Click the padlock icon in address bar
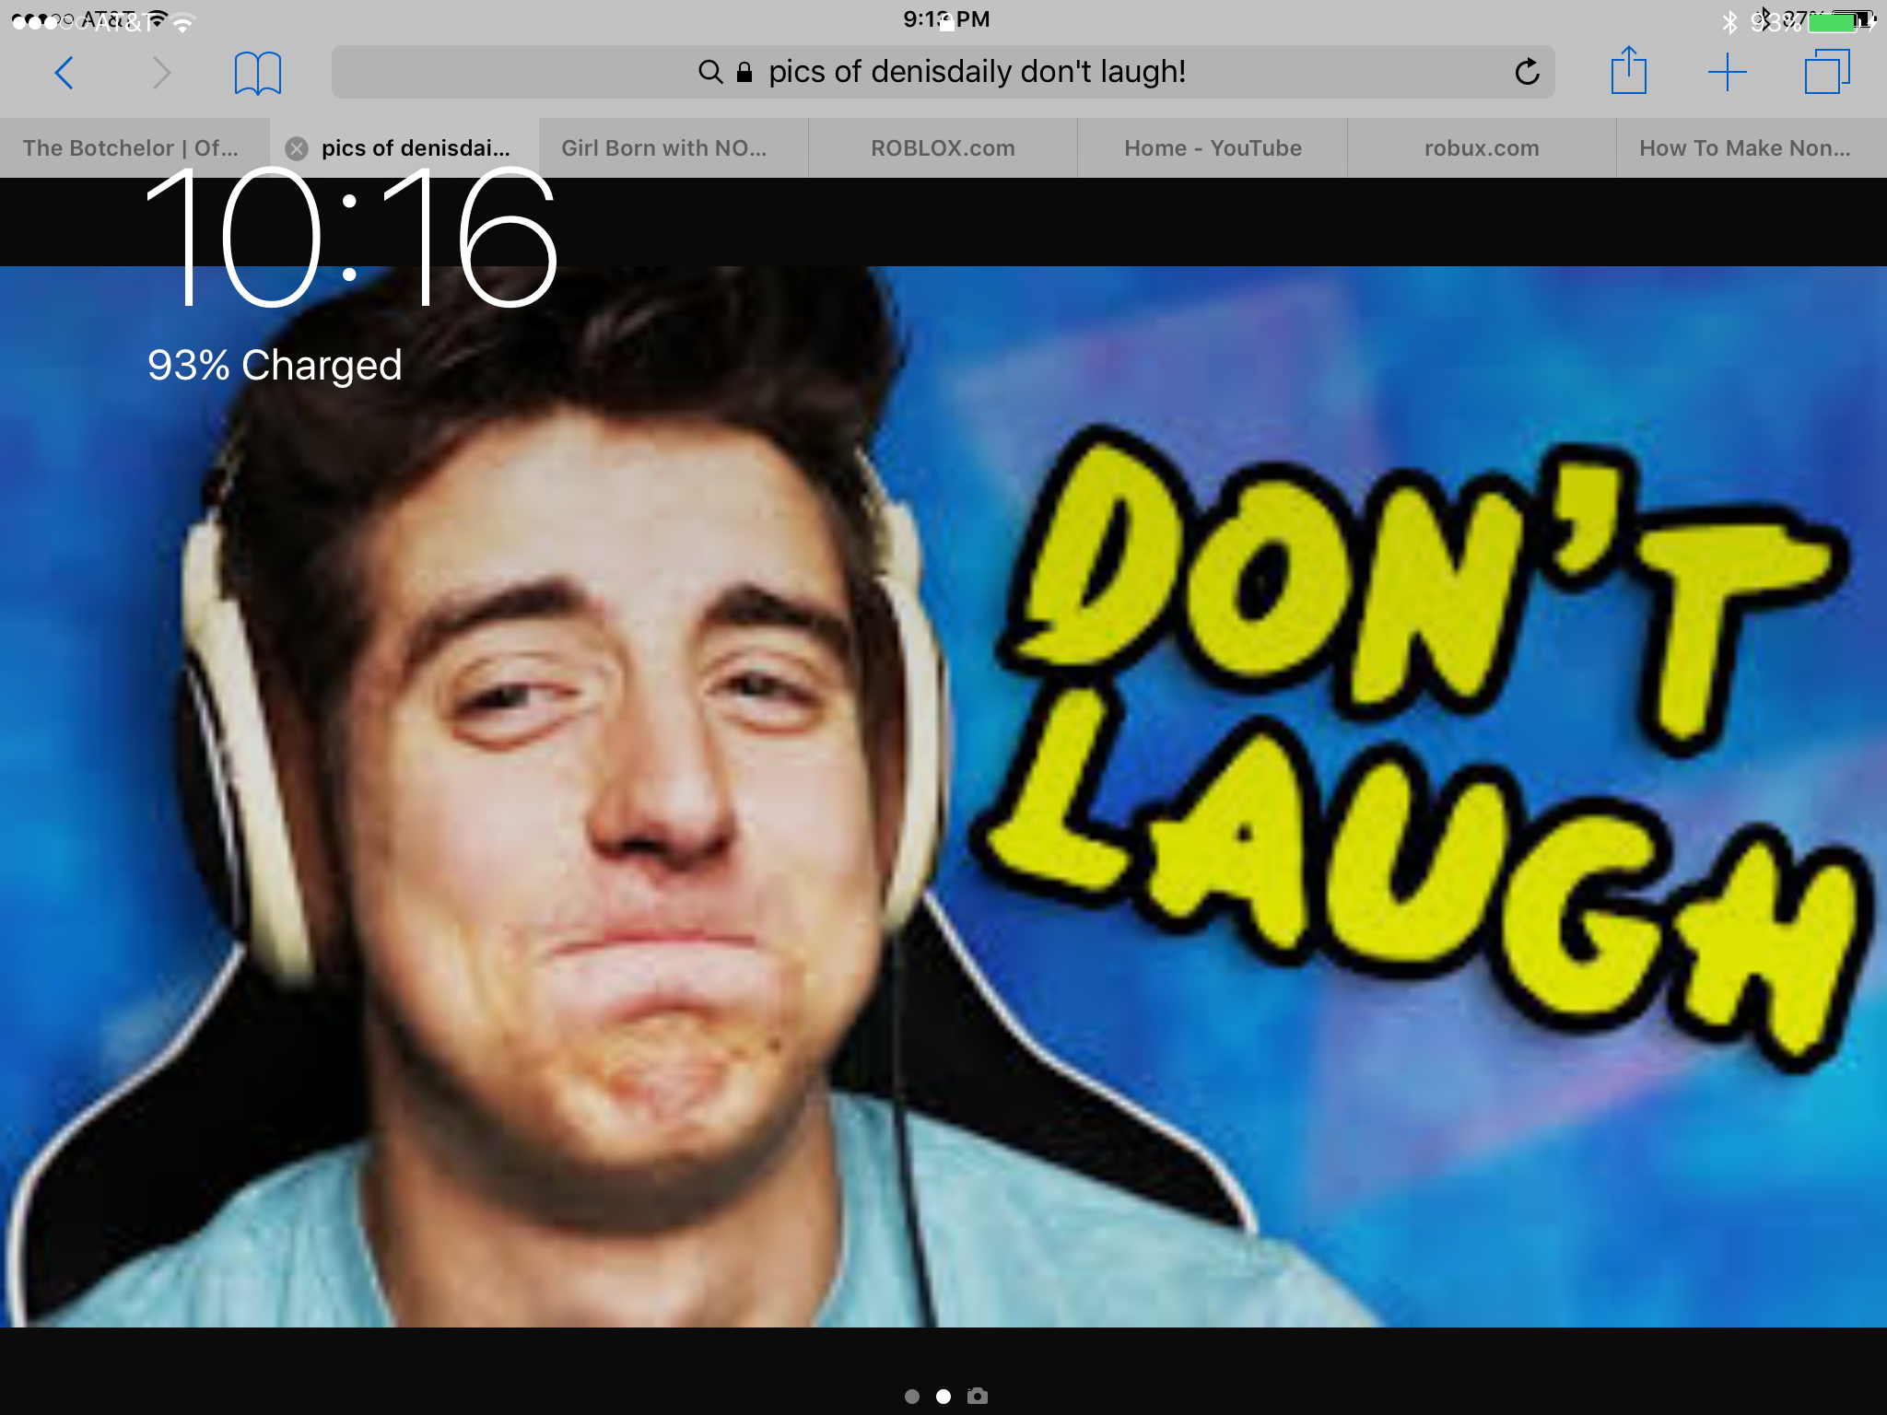The image size is (1887, 1415). 744,72
